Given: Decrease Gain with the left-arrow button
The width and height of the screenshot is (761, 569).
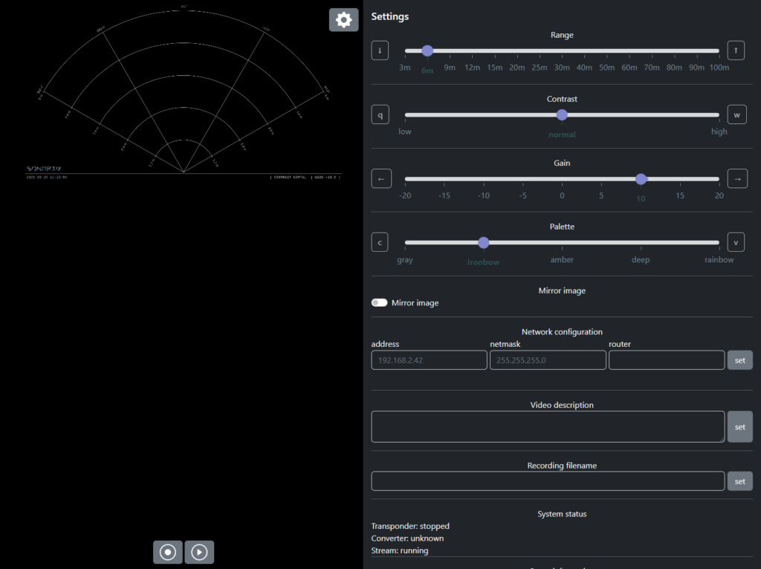Looking at the screenshot, I should click(380, 178).
